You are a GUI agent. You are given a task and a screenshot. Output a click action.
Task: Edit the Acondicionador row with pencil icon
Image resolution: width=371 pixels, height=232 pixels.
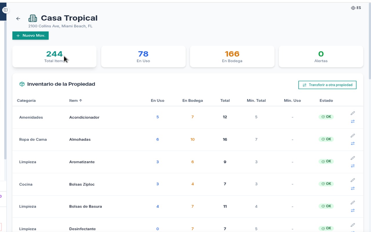click(352, 113)
